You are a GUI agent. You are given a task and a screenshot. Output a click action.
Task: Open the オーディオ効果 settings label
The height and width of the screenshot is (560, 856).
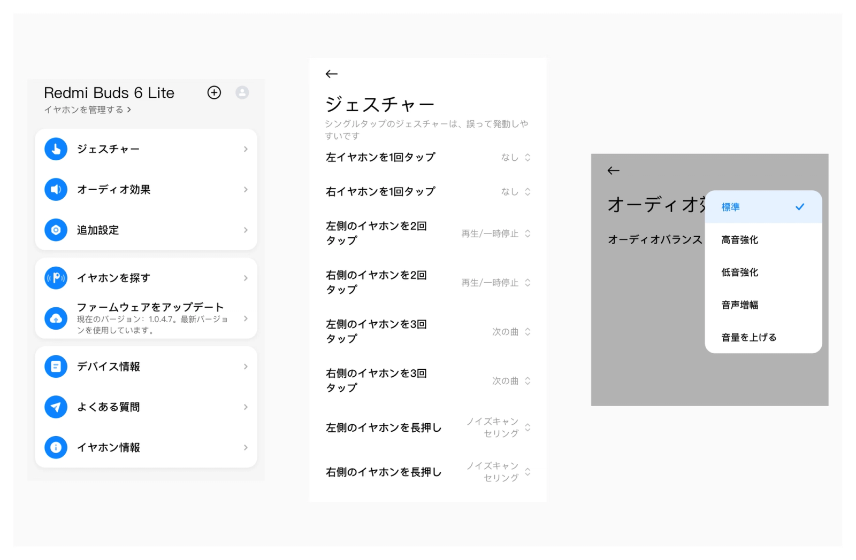[114, 190]
